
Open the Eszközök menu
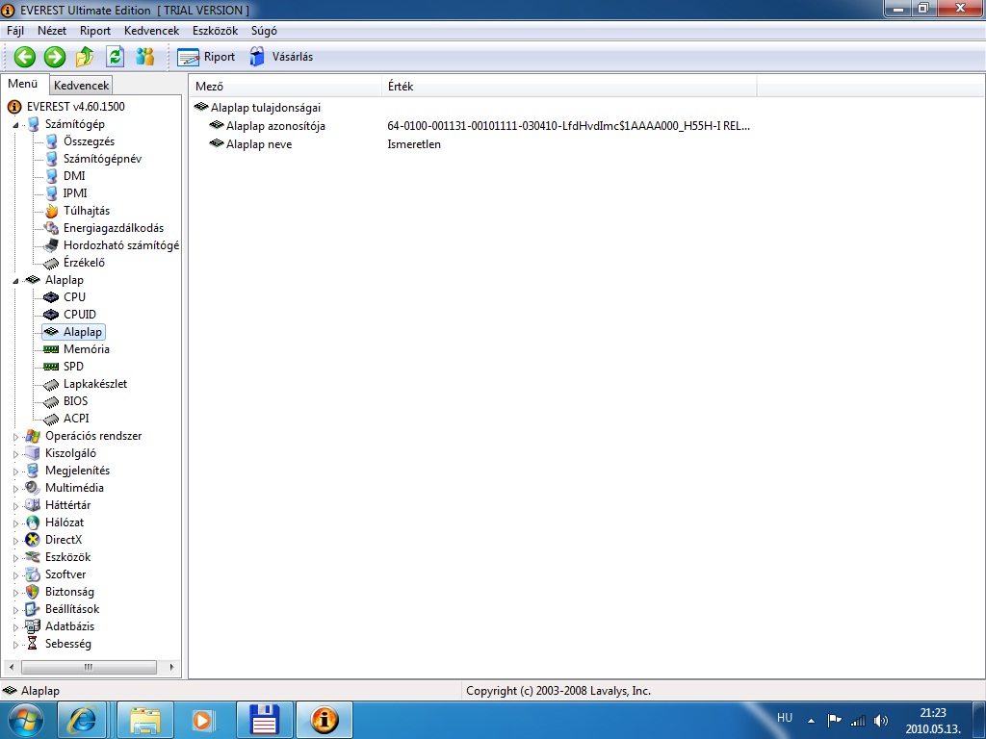click(215, 30)
